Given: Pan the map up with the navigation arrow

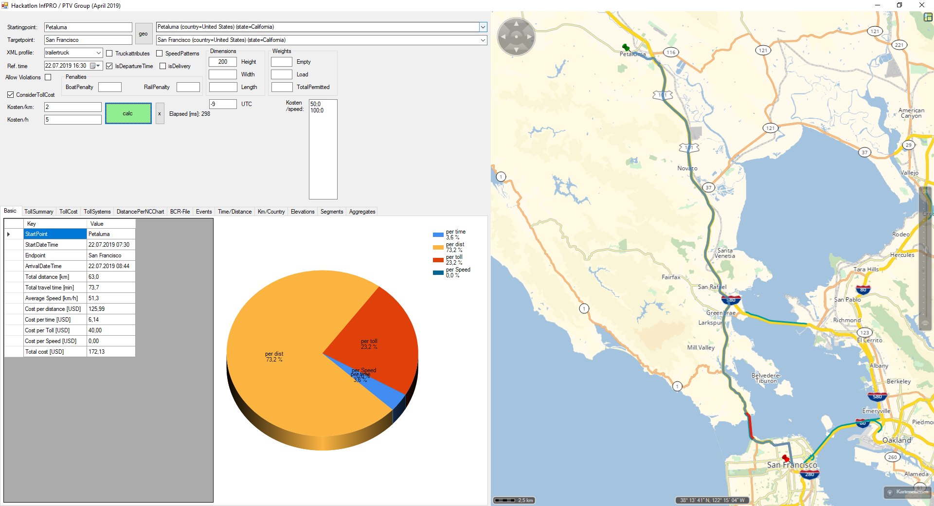Looking at the screenshot, I should 516,24.
